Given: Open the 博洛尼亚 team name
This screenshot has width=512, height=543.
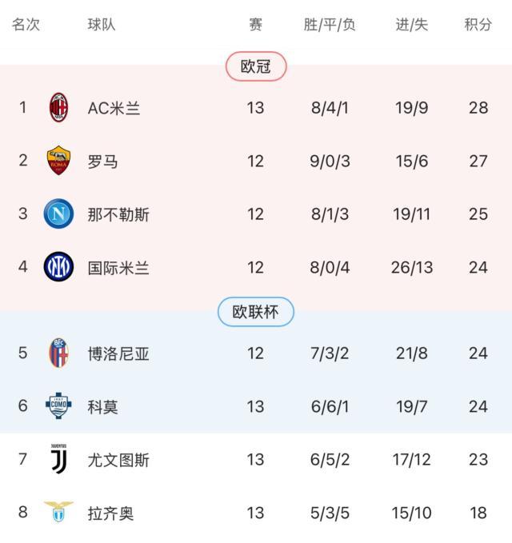Looking at the screenshot, I should tap(118, 353).
